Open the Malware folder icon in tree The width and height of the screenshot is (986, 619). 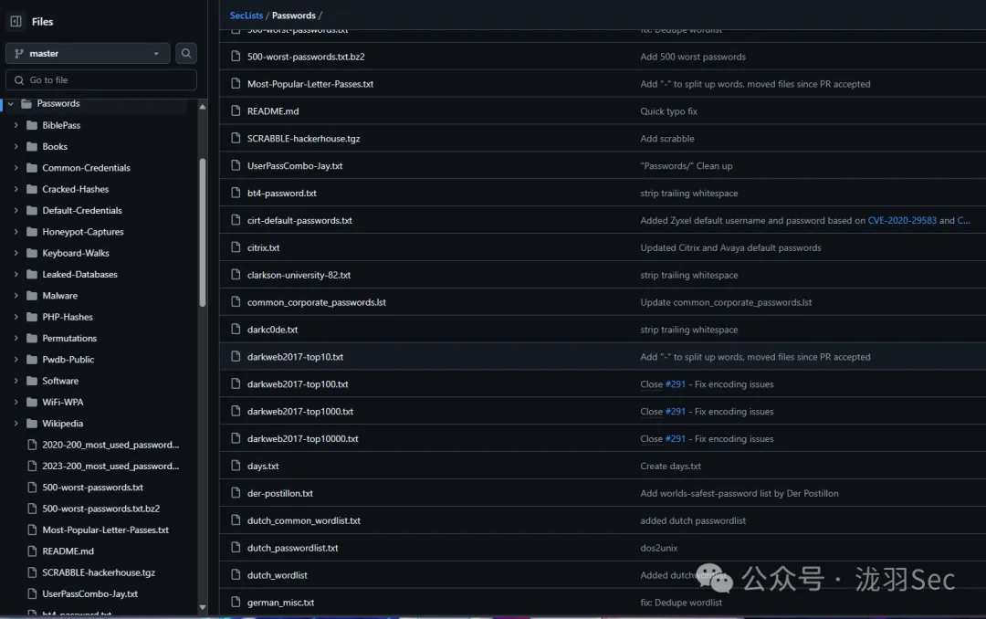click(32, 296)
